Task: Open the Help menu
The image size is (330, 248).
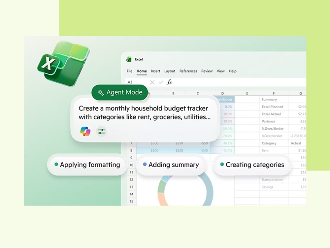Action: click(x=233, y=71)
